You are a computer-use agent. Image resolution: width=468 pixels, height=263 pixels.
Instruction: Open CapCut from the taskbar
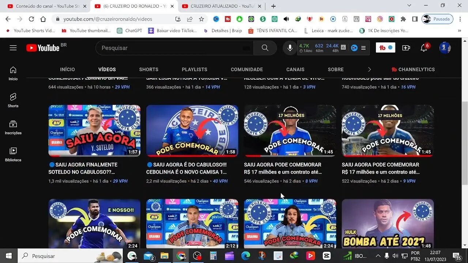(x=327, y=256)
